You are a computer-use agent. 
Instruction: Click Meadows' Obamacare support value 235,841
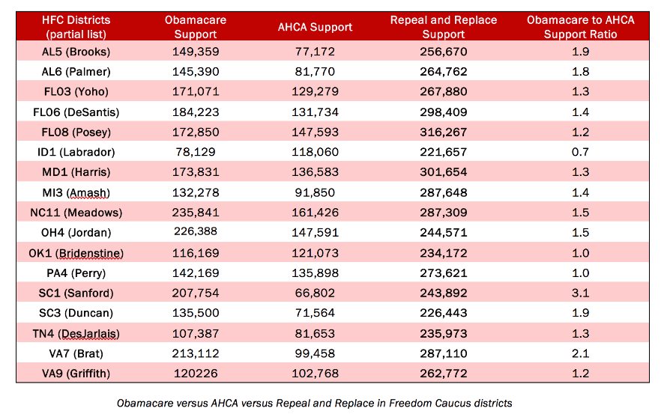[x=196, y=213]
